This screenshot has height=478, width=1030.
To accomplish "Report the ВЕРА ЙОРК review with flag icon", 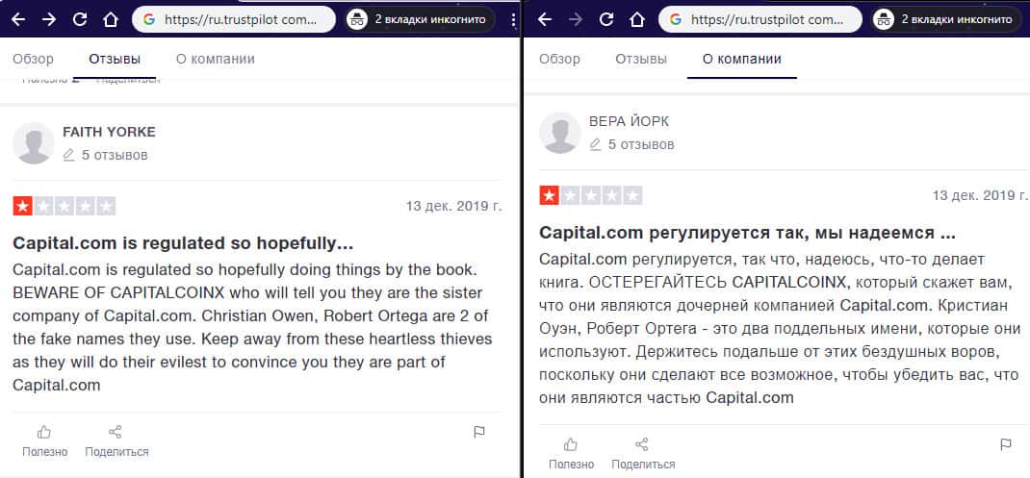I will (x=1005, y=444).
